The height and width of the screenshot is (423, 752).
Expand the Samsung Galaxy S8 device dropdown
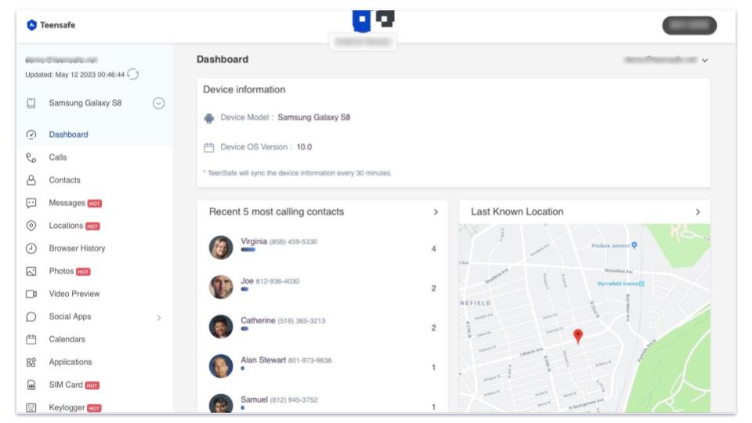tap(159, 103)
